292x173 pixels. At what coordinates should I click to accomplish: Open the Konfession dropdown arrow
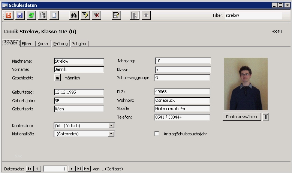pos(111,126)
